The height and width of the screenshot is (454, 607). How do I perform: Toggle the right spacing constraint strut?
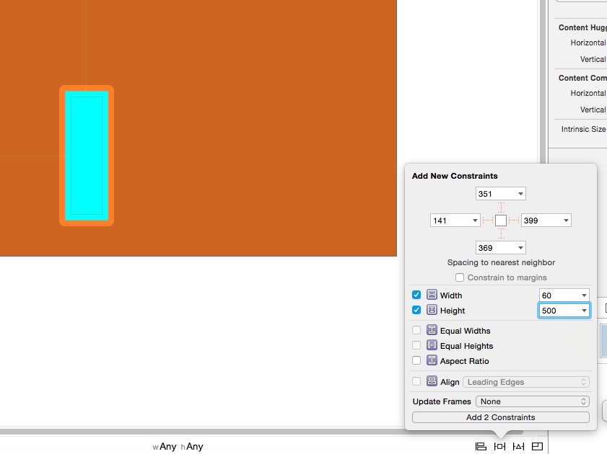tap(514, 220)
